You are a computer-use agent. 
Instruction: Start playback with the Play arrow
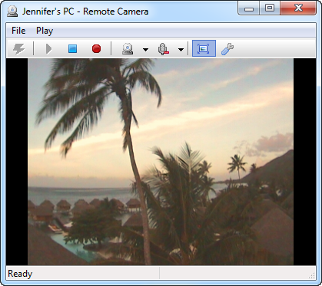pos(48,48)
